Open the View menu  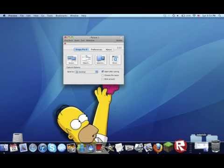[36, 16]
